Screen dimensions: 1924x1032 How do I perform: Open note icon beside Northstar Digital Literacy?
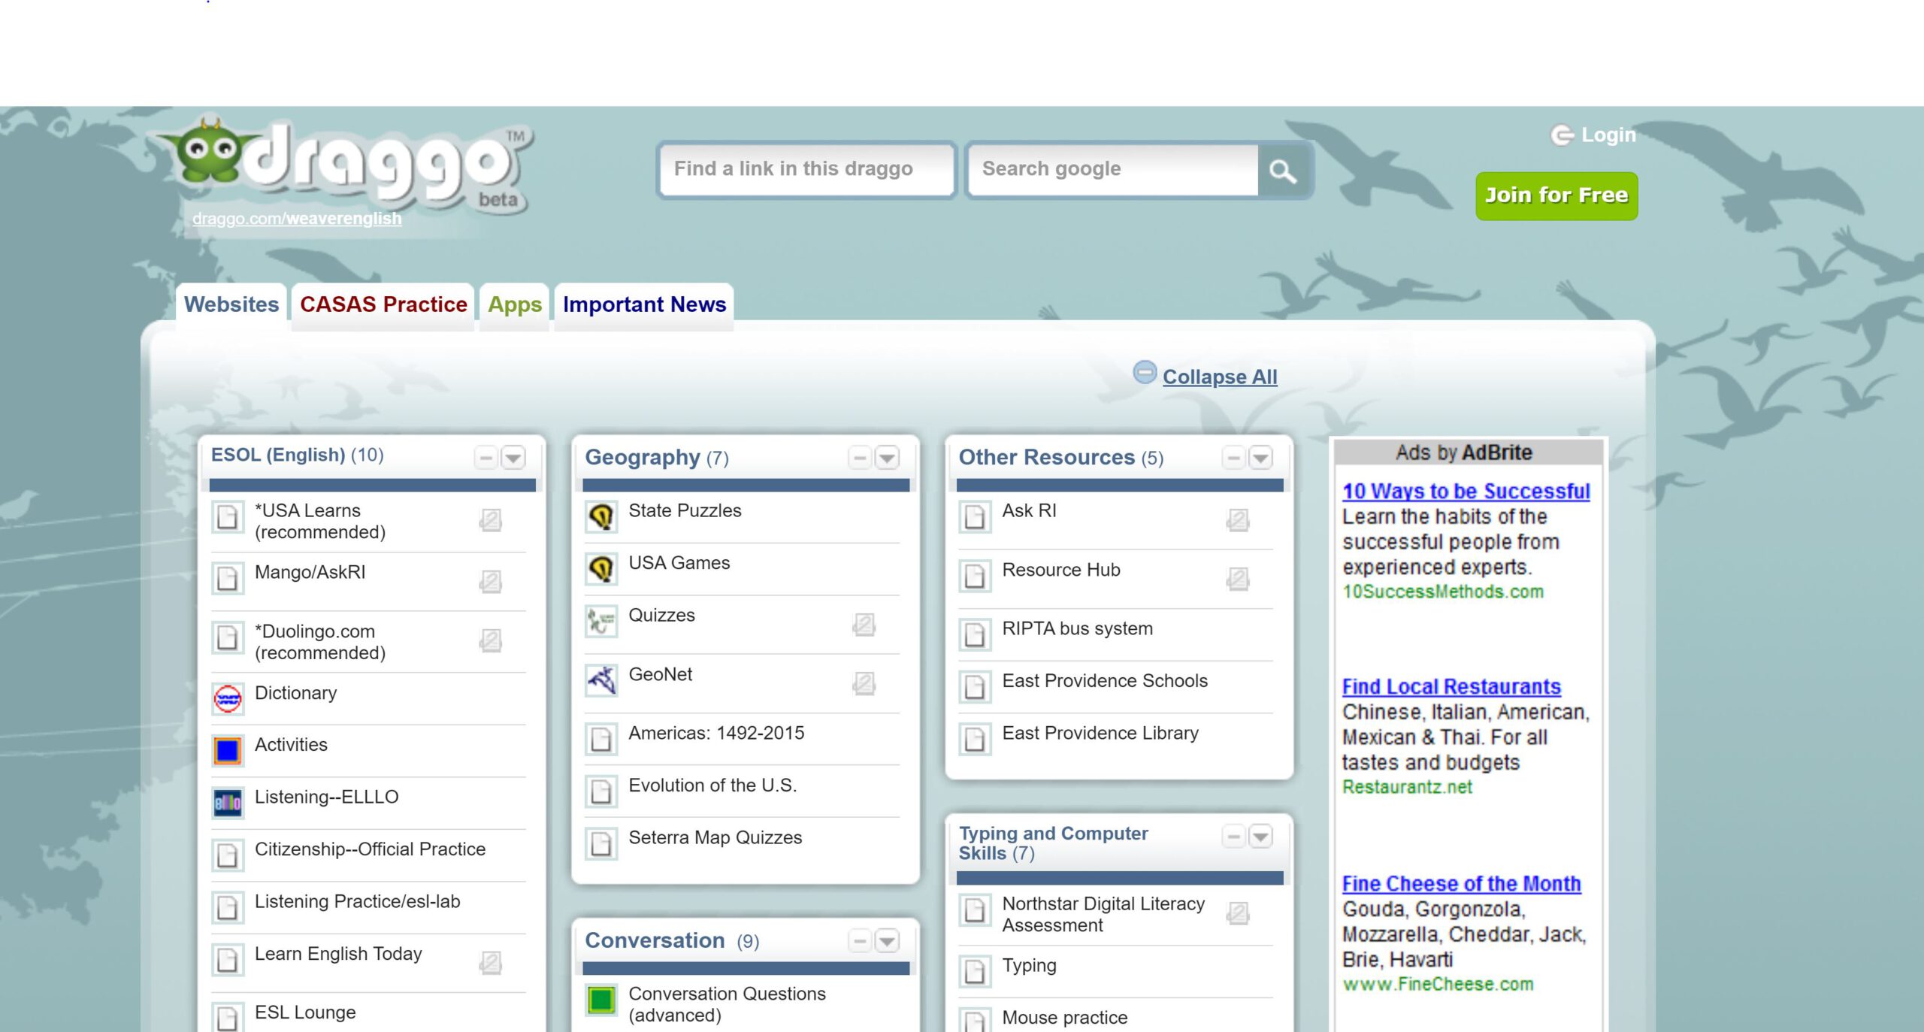(x=1237, y=913)
